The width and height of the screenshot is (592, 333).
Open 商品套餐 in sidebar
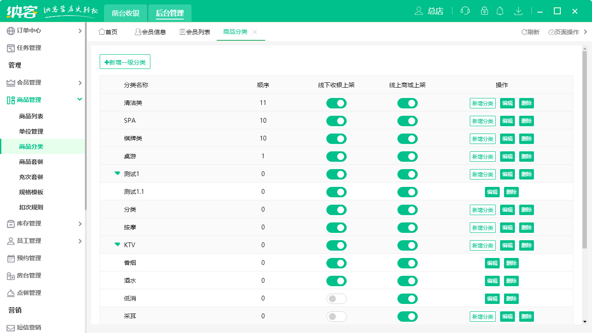[x=31, y=162]
